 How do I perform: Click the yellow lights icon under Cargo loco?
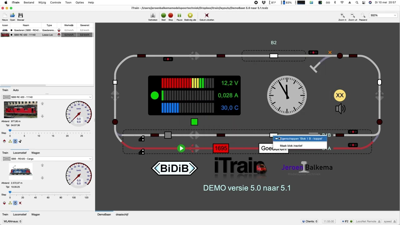pyautogui.click(x=10, y=203)
